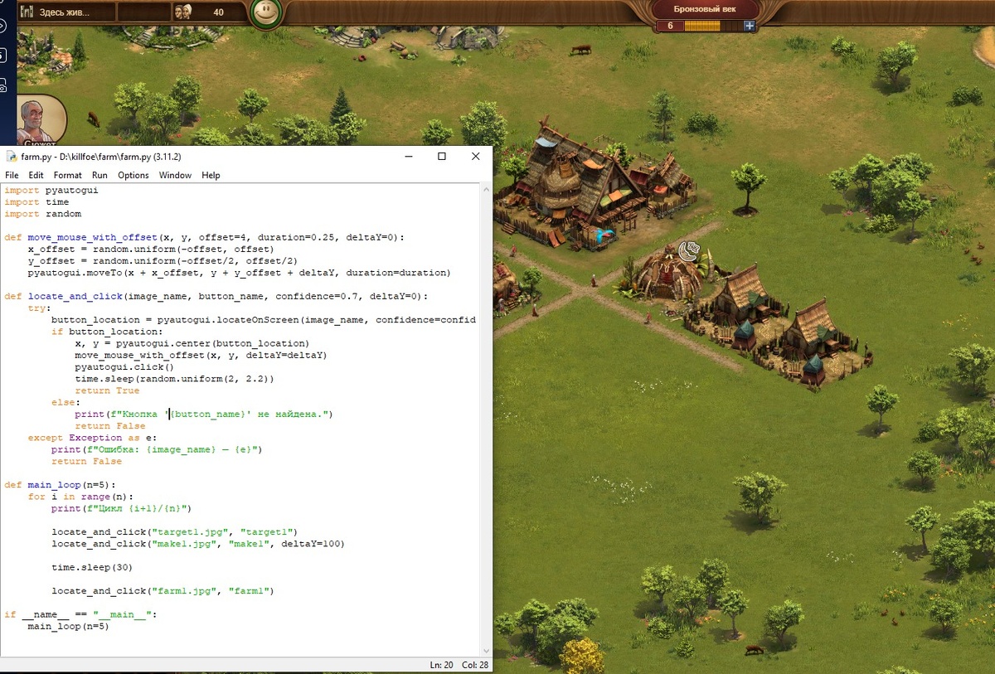The width and height of the screenshot is (995, 674).
Task: Open the File menu in IDLE
Action: click(x=12, y=175)
